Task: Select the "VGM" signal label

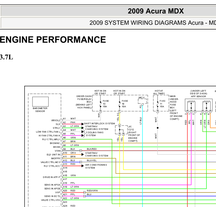Action: [x=57, y=151]
